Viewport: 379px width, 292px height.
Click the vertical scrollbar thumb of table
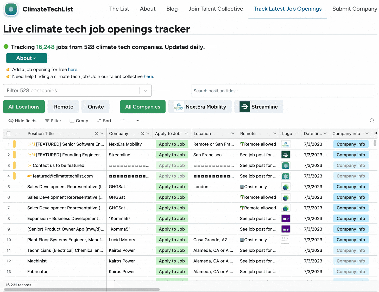pyautogui.click(x=375, y=143)
